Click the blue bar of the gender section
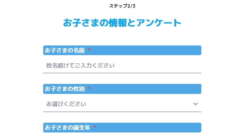Image resolution: width=243 pixels, height=133 pixels. [122, 89]
